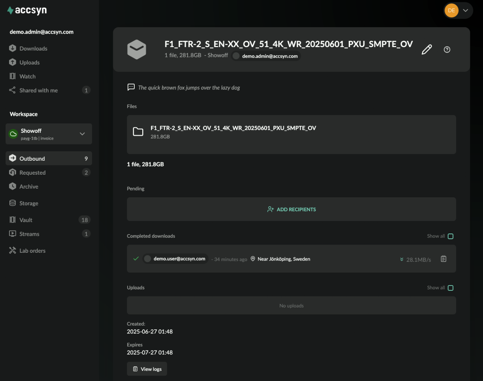
Task: Click the 28.1MB/s speed value
Action: 418,260
